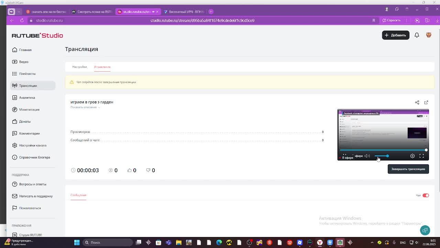Close the studio.rutube.ru tab
Screen dimensions: 440x248
(157, 12)
